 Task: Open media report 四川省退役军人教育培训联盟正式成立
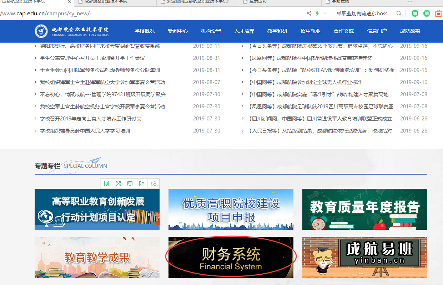tap(319, 119)
